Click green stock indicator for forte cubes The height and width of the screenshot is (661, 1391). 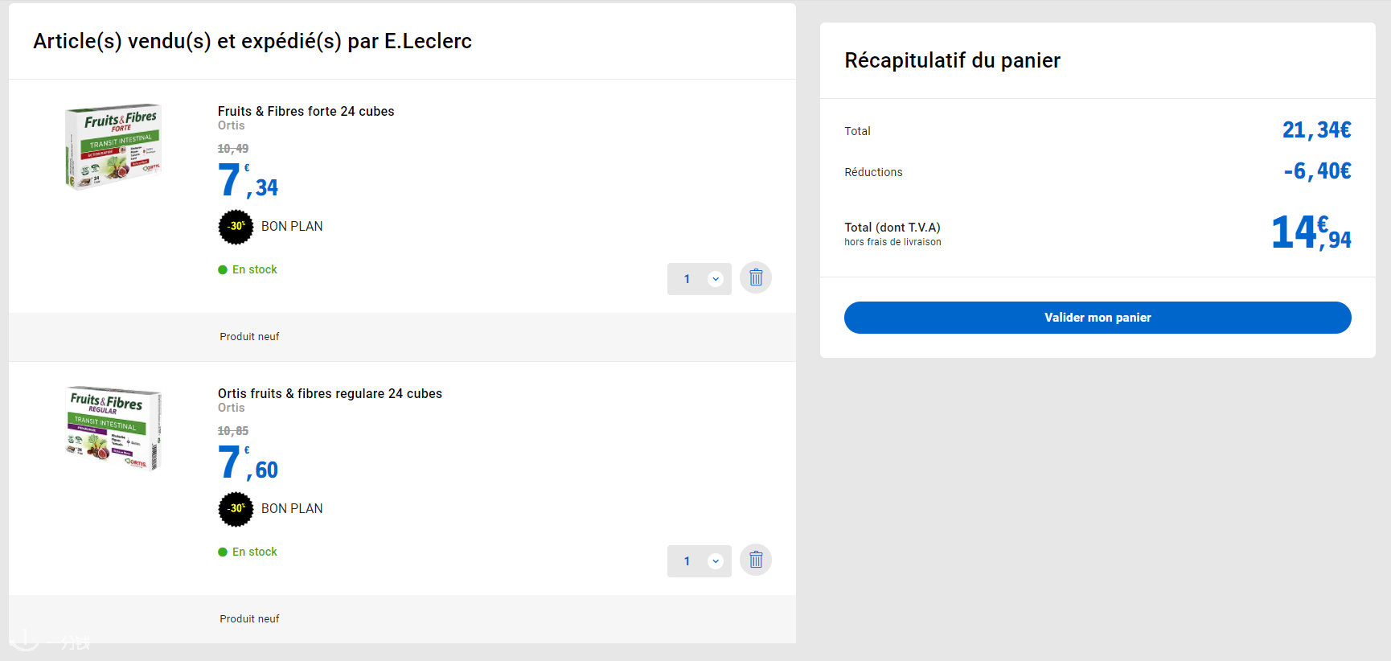tap(223, 270)
